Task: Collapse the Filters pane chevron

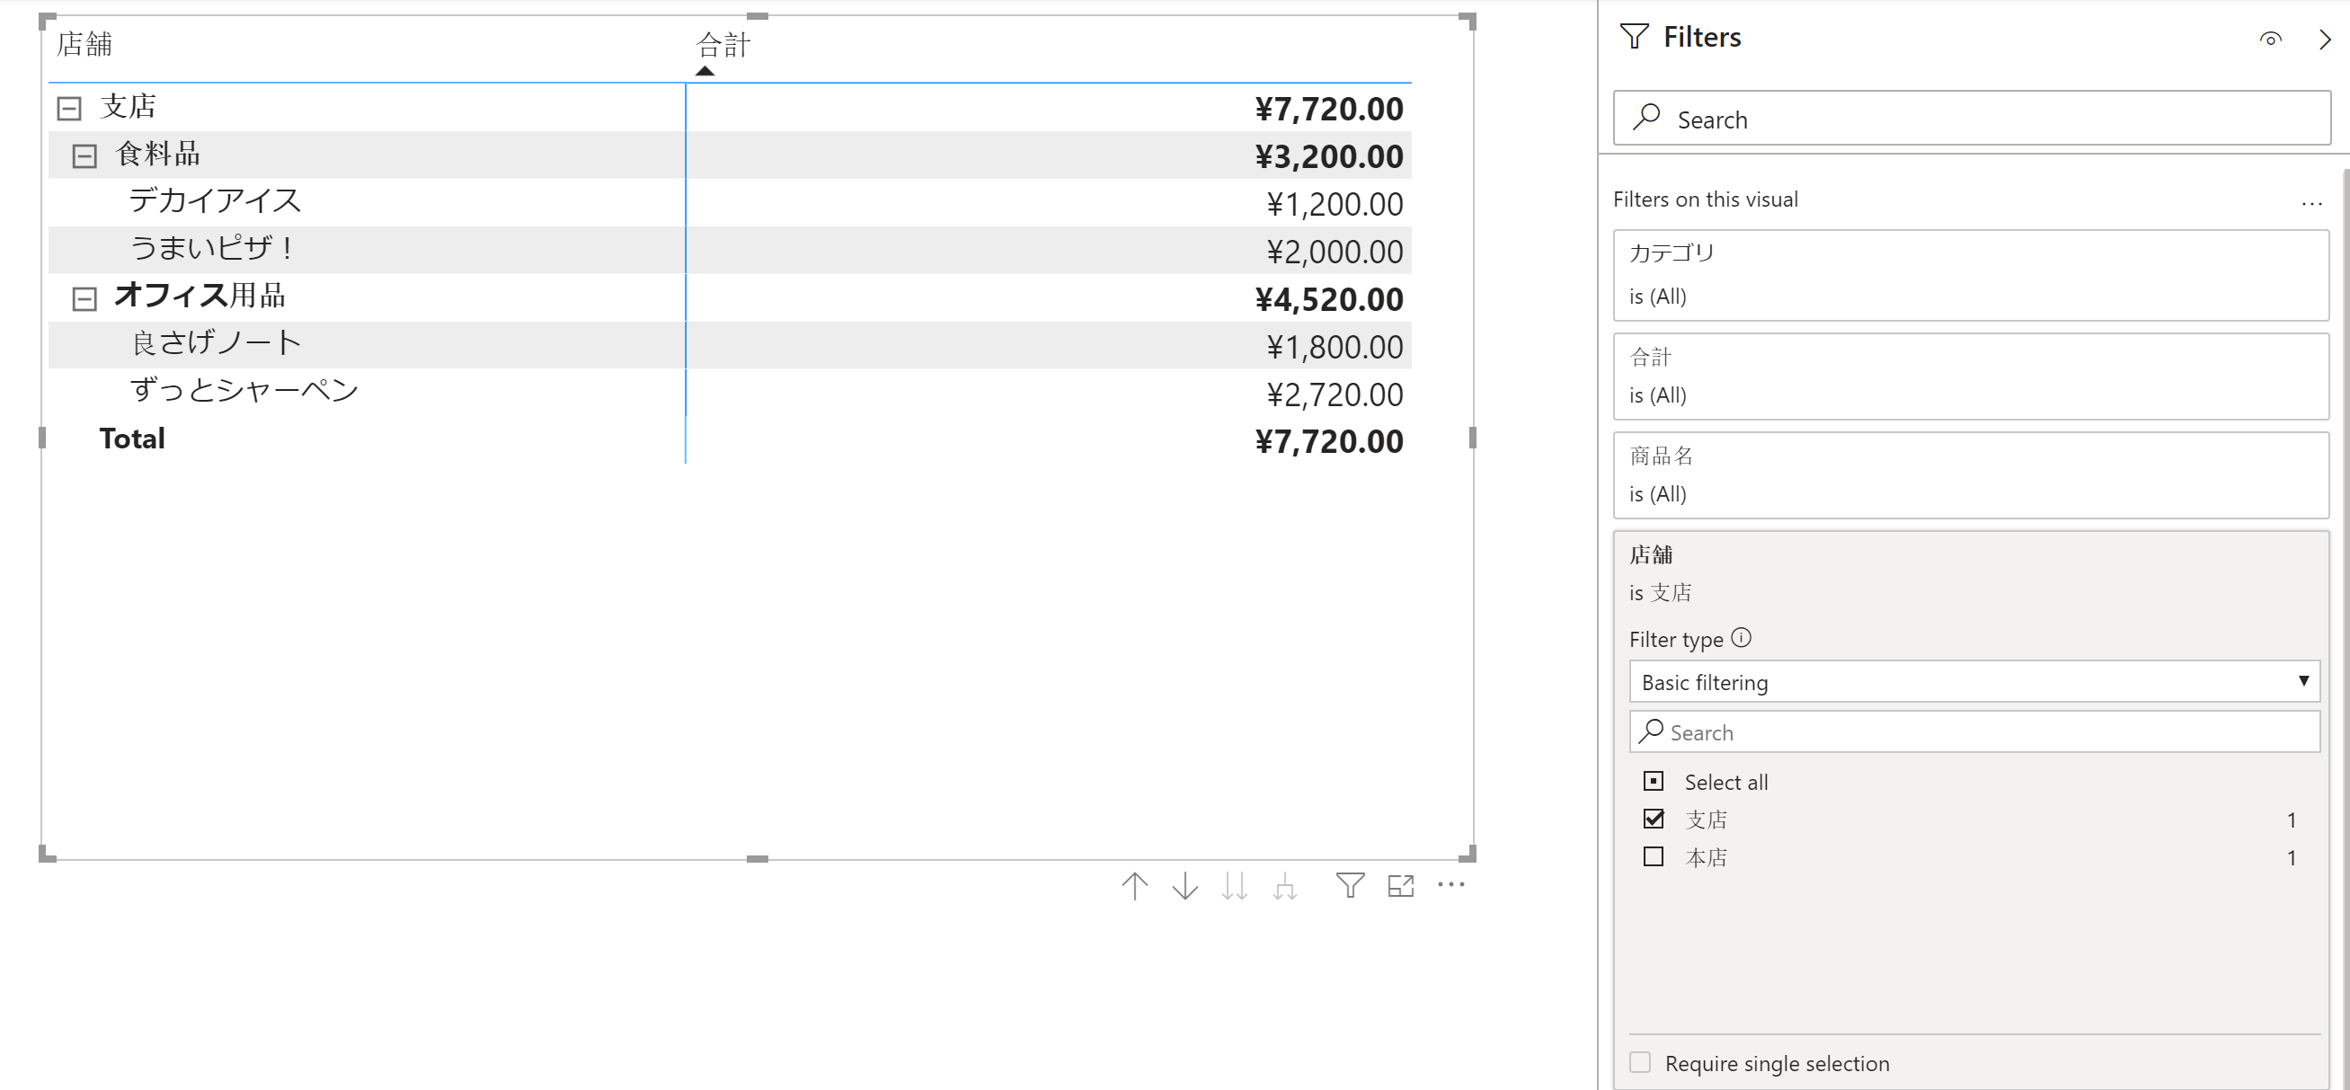Action: (x=2324, y=39)
